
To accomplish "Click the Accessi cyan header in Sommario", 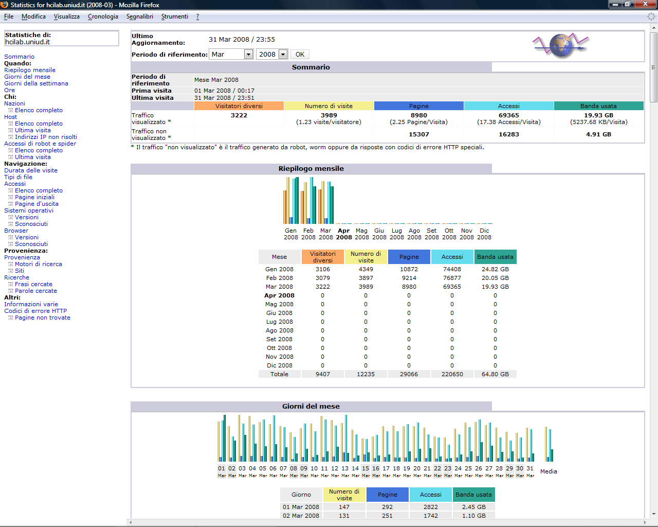I will pos(509,106).
